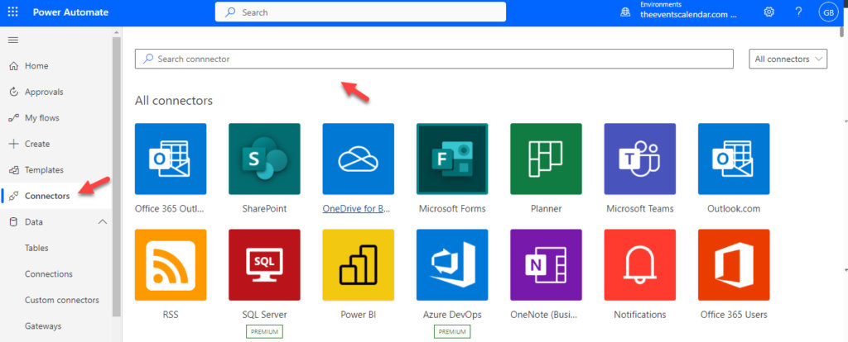Choose the Microsoft Teams connector icon
Image resolution: width=848 pixels, height=342 pixels.
point(640,159)
